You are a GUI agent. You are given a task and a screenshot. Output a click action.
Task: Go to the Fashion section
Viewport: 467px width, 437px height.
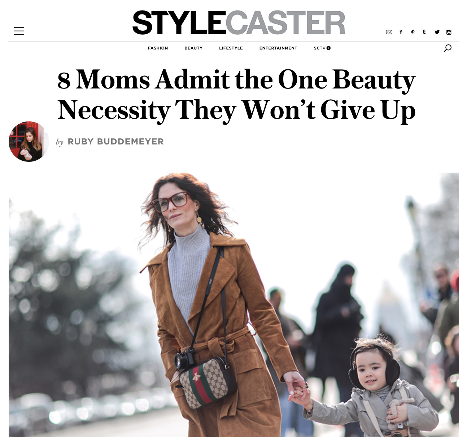(x=158, y=48)
